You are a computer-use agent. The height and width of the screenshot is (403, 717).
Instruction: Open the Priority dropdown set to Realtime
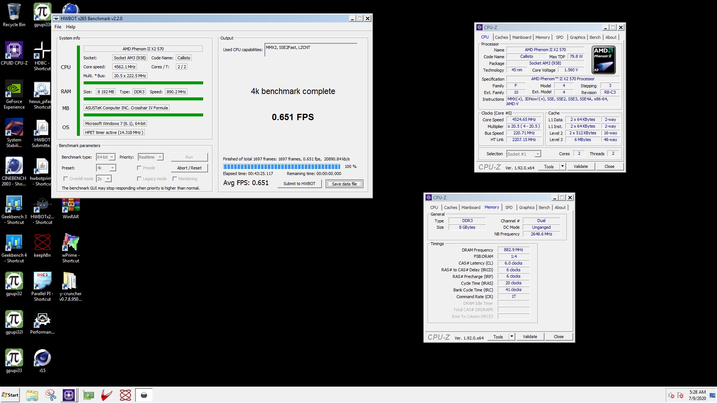tap(150, 157)
